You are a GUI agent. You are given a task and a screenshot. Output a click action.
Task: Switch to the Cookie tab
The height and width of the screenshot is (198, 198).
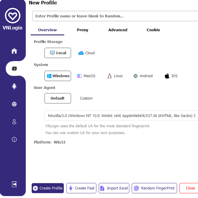tap(153, 30)
